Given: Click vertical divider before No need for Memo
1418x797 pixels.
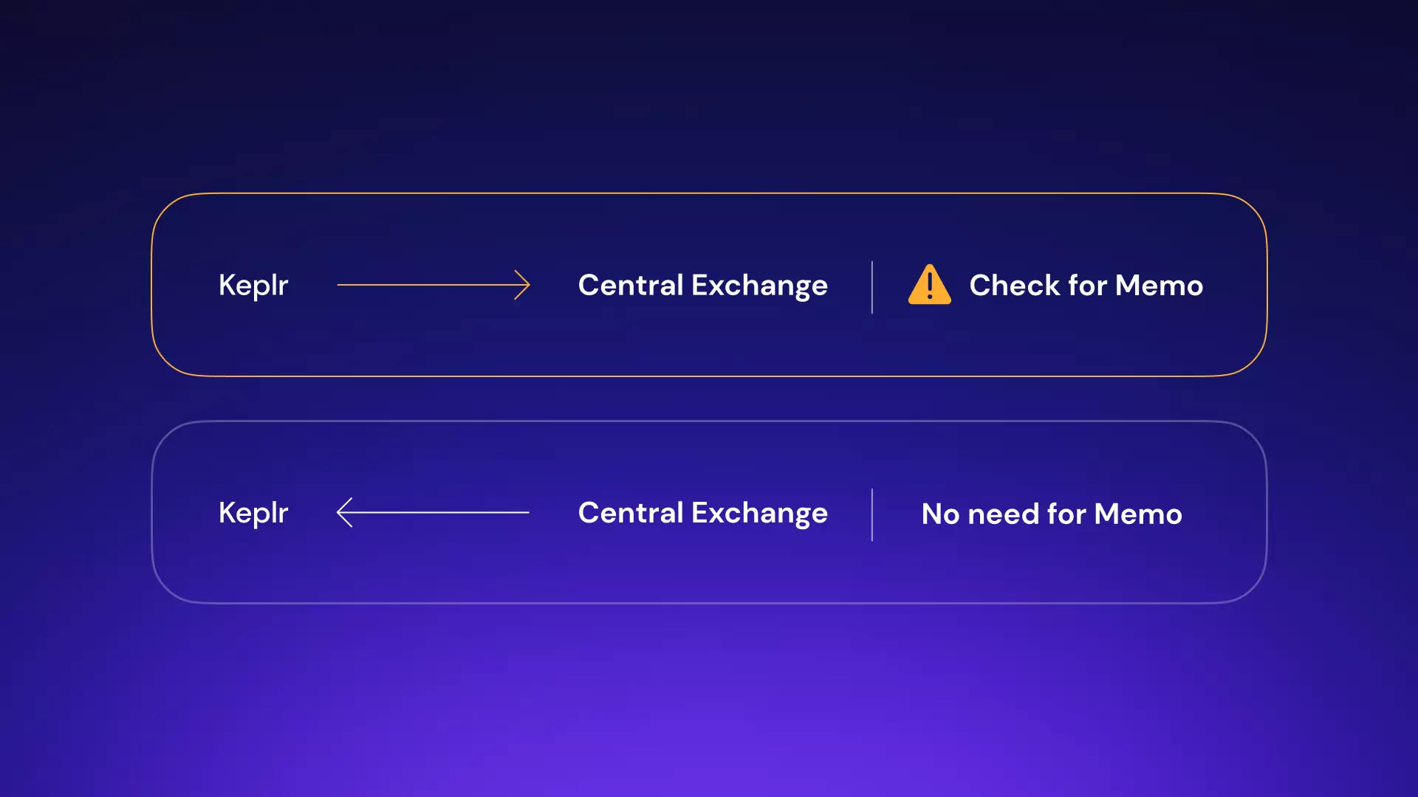Looking at the screenshot, I should click(x=872, y=514).
